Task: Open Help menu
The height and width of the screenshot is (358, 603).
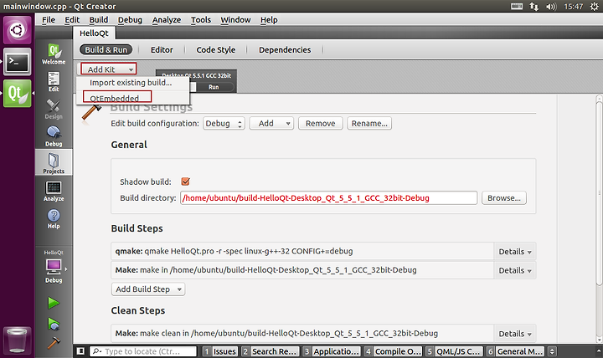Action: pos(269,19)
